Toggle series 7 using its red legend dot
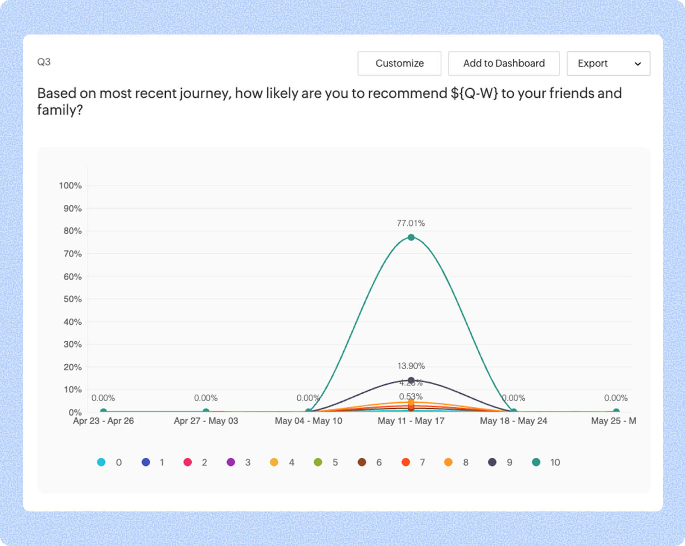The width and height of the screenshot is (685, 546). point(405,462)
